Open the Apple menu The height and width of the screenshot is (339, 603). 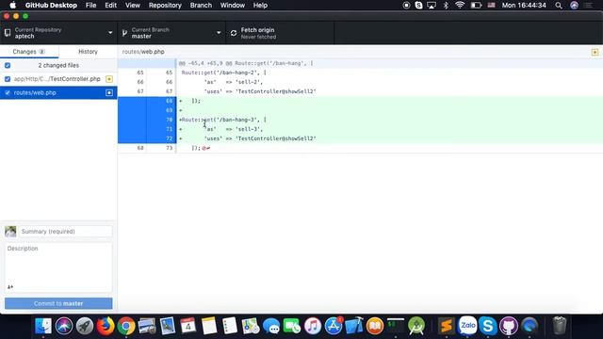click(x=12, y=6)
